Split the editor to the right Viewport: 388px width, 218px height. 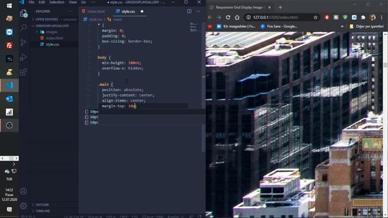pos(189,11)
